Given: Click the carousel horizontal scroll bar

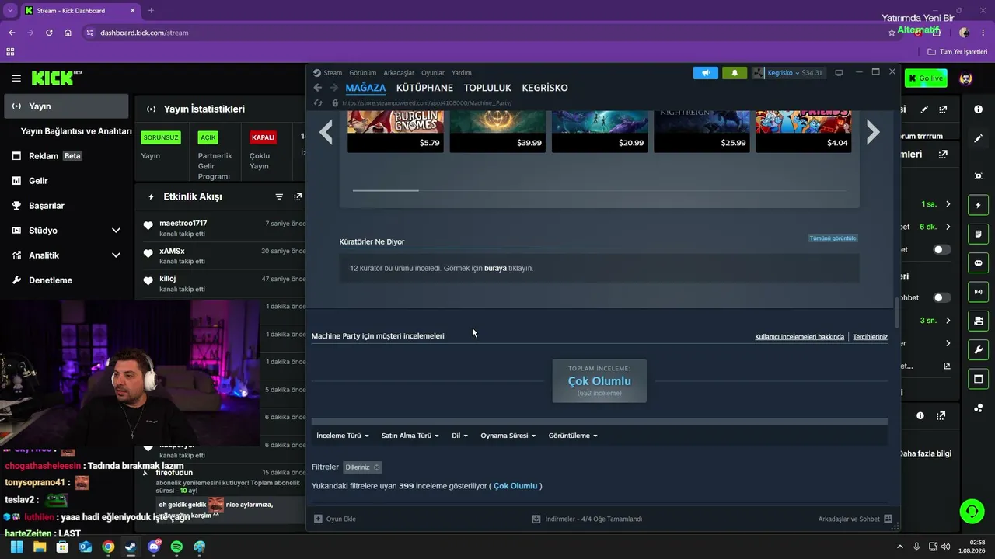Looking at the screenshot, I should click(x=386, y=190).
